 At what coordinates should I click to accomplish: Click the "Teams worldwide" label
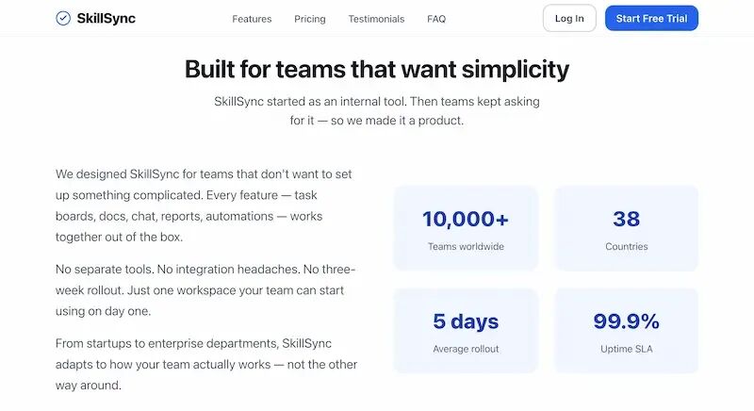(x=466, y=247)
